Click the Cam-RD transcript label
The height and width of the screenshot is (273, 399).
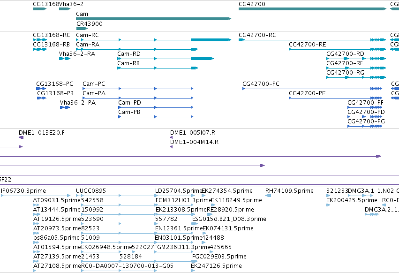coord(129,54)
